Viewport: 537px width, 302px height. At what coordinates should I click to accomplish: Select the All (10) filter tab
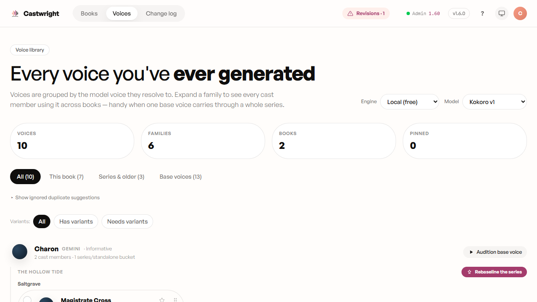[x=25, y=177]
